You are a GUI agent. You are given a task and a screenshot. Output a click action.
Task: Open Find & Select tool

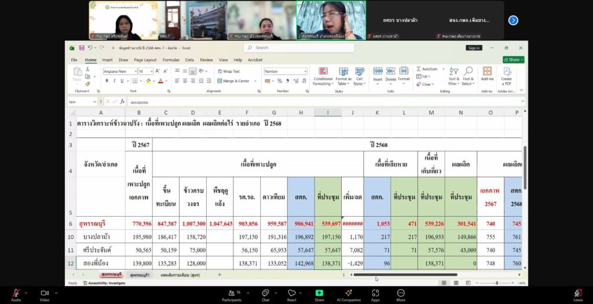point(468,72)
